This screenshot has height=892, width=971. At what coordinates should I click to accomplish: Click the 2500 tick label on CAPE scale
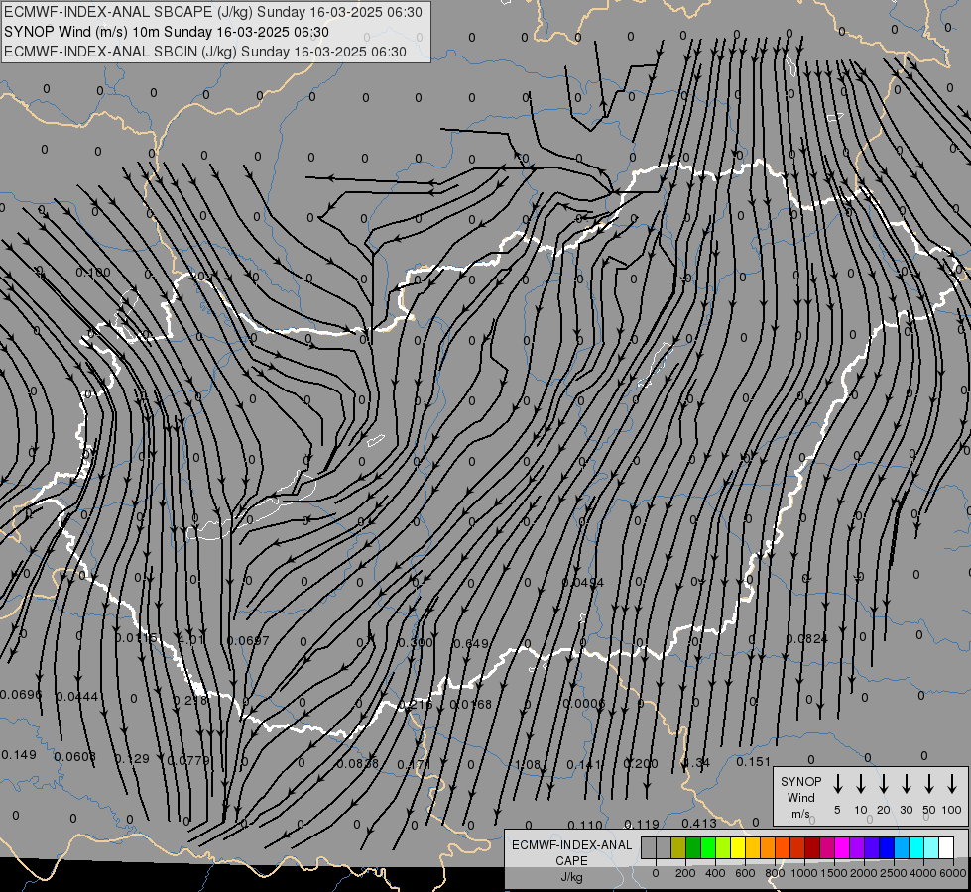pyautogui.click(x=894, y=873)
